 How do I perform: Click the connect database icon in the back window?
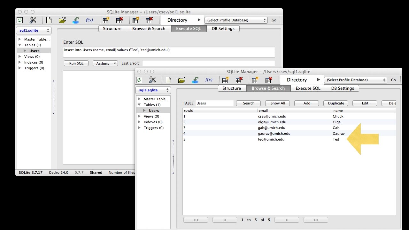point(76,20)
